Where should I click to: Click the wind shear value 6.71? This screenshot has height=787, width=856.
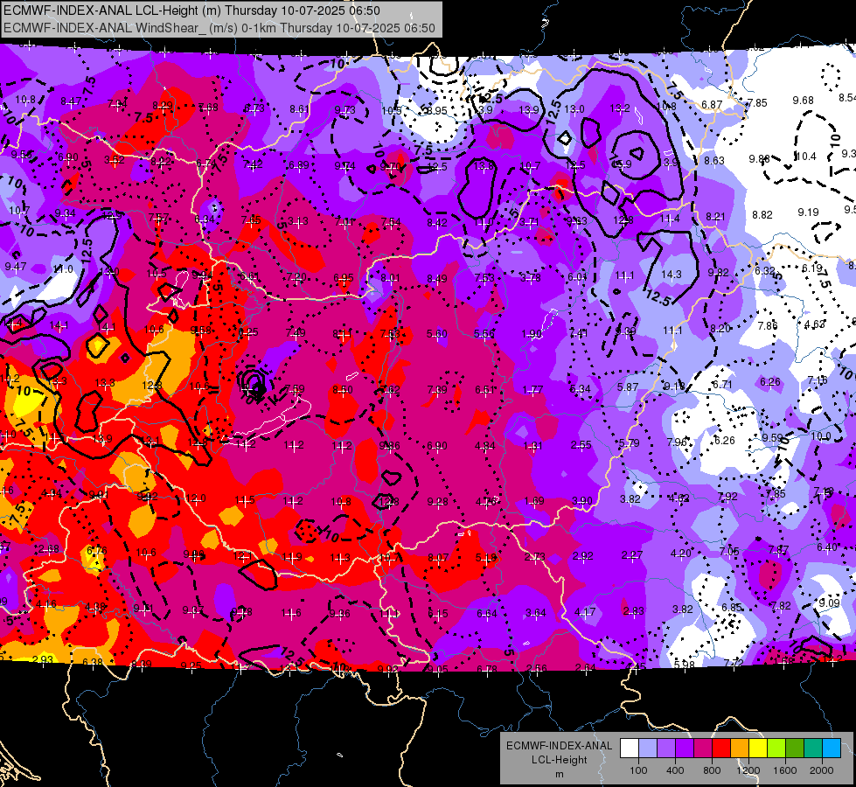point(722,385)
